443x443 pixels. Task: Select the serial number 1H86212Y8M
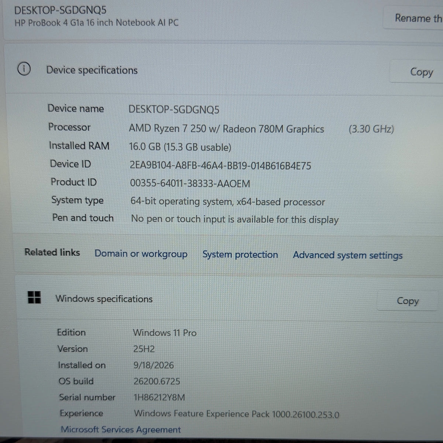(x=159, y=398)
